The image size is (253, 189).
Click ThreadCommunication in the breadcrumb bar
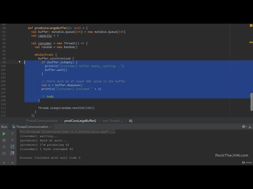[42, 121]
